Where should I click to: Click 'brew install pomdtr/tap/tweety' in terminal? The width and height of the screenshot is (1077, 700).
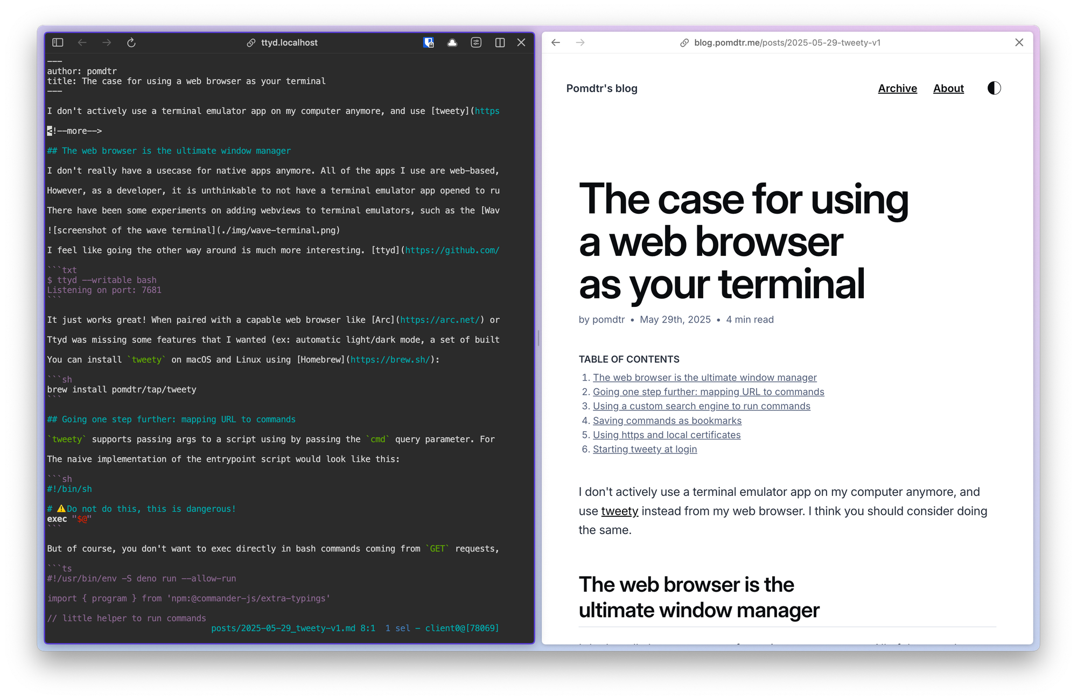tap(122, 389)
